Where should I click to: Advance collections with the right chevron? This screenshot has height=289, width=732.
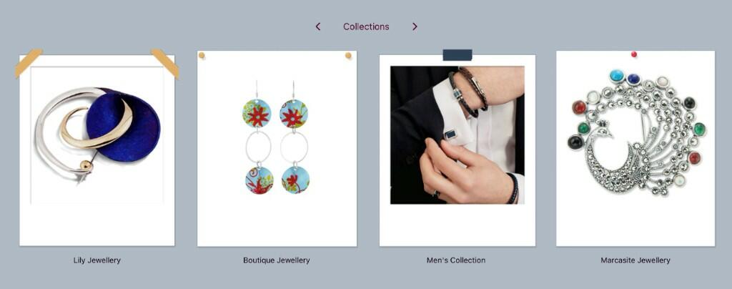click(415, 26)
